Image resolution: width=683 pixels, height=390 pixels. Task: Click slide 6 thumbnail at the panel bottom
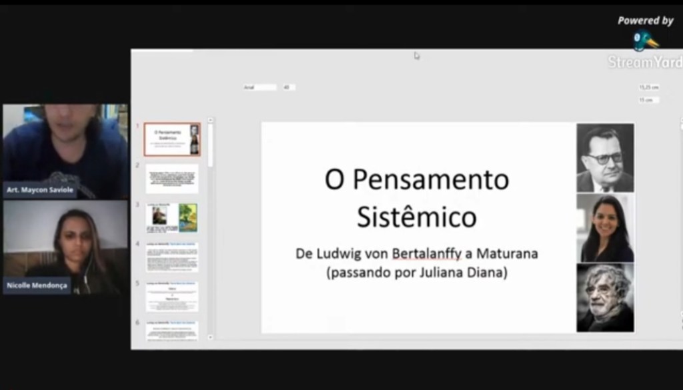(x=171, y=331)
